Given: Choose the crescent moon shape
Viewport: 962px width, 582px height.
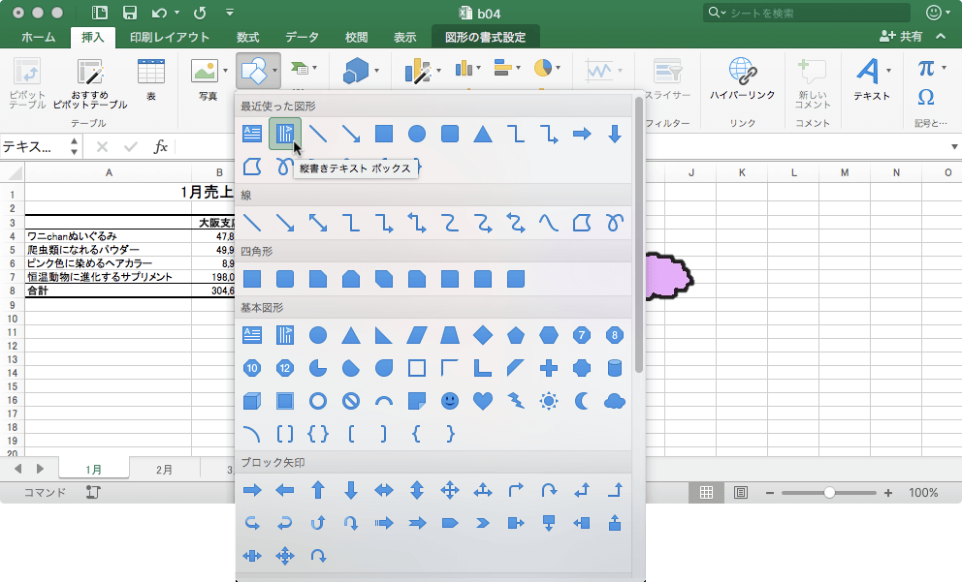Looking at the screenshot, I should click(581, 401).
